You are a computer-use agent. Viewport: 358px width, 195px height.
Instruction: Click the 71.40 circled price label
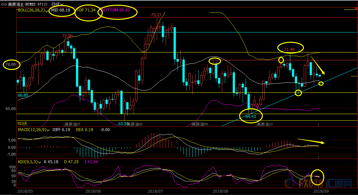(x=289, y=49)
